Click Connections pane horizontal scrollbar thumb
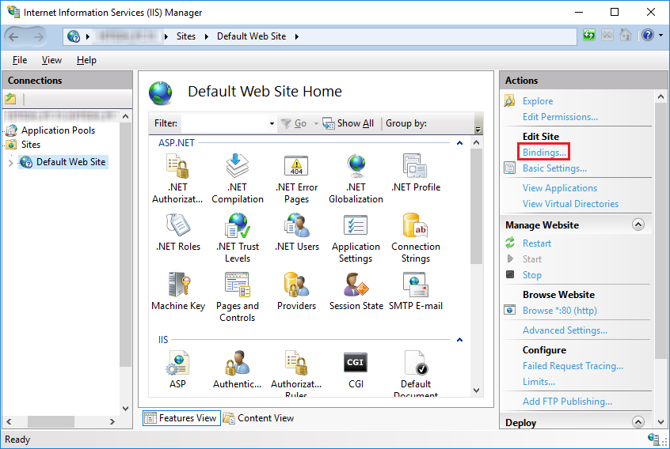The width and height of the screenshot is (670, 449). [x=51, y=421]
